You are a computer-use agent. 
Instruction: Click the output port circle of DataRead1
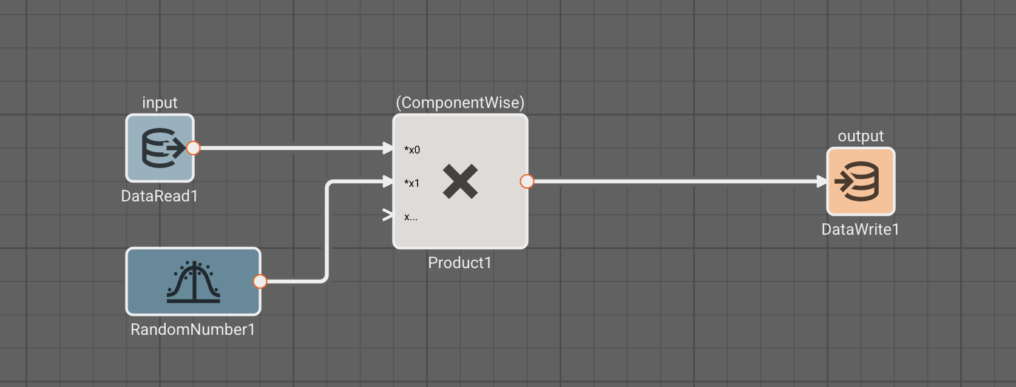[x=193, y=148]
